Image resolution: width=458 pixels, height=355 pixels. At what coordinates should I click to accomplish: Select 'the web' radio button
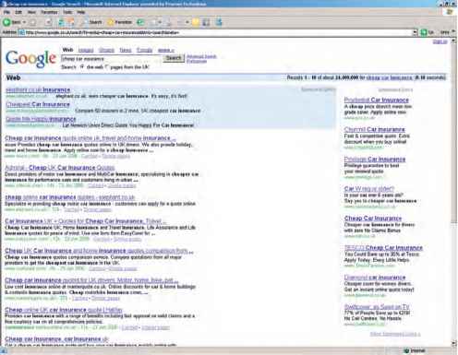pos(82,66)
